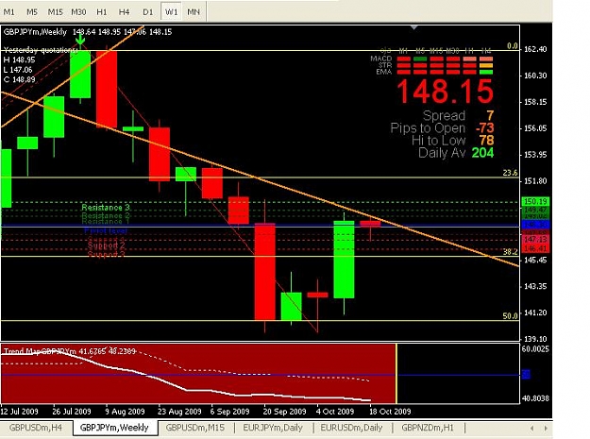Image resolution: width=590 pixels, height=439 pixels.
Task: Switch to EURUSDm,Daily chart tab
Action: (x=351, y=428)
